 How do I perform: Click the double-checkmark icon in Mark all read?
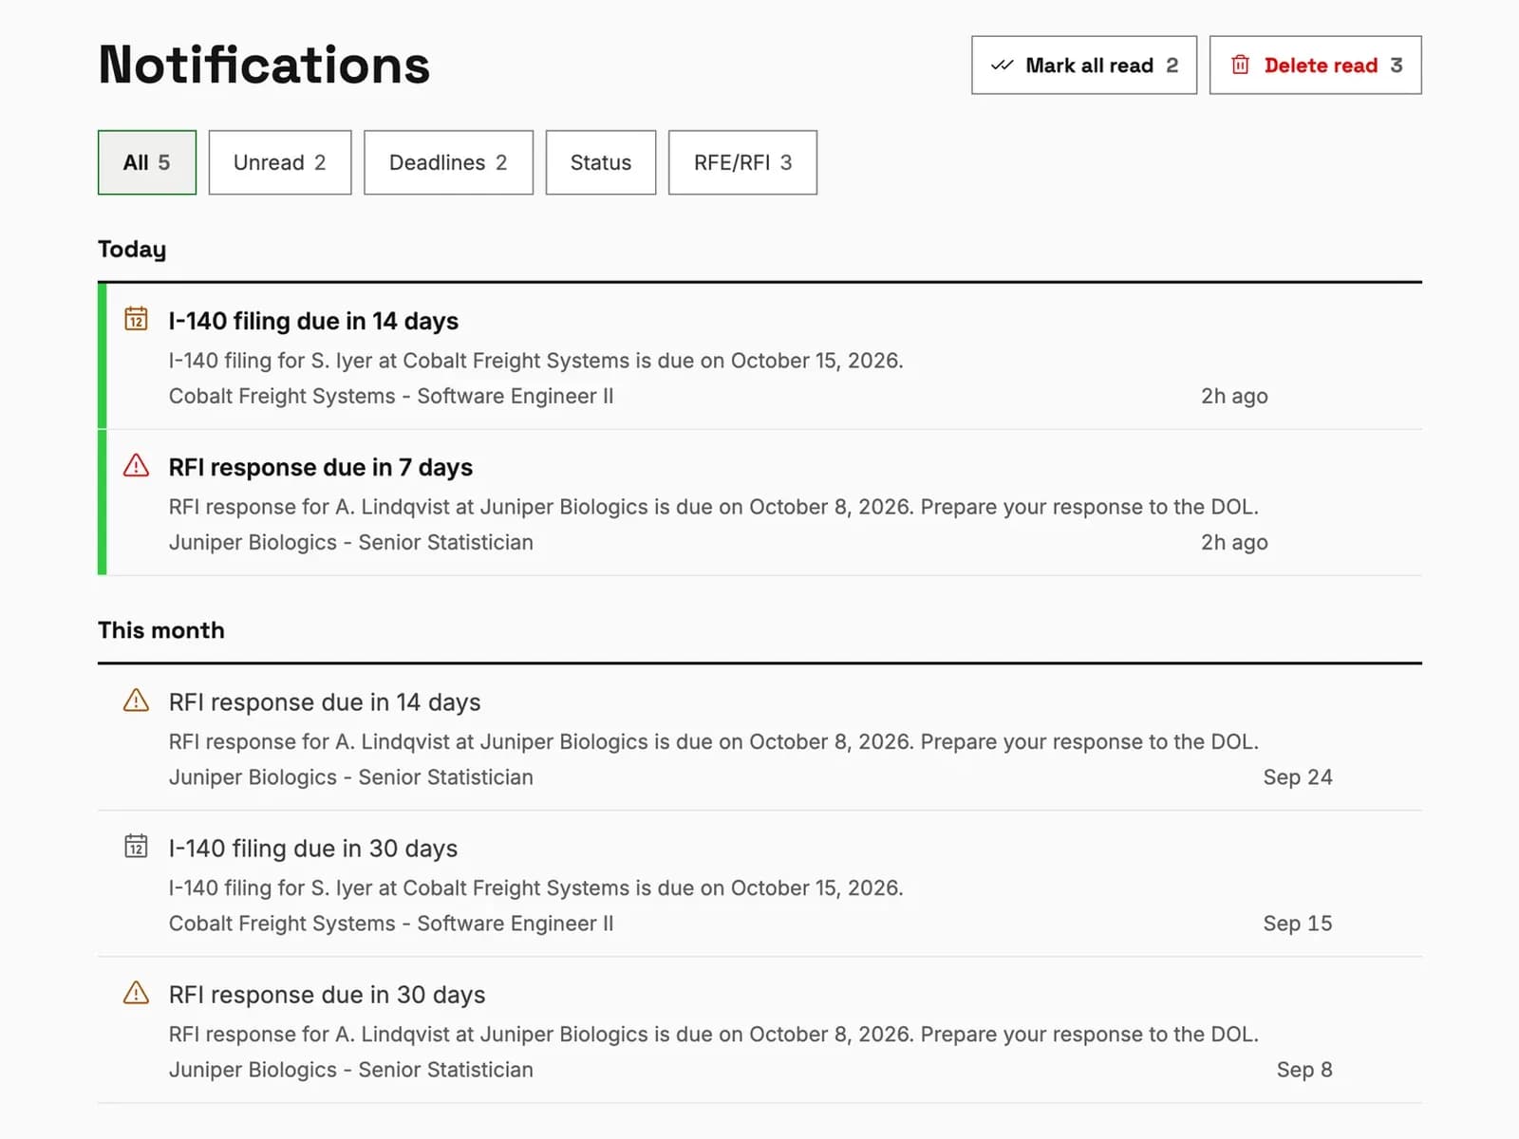[1002, 65]
